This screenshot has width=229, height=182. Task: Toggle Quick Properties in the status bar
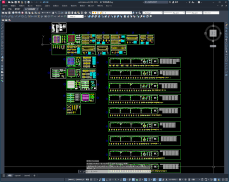[202, 180]
